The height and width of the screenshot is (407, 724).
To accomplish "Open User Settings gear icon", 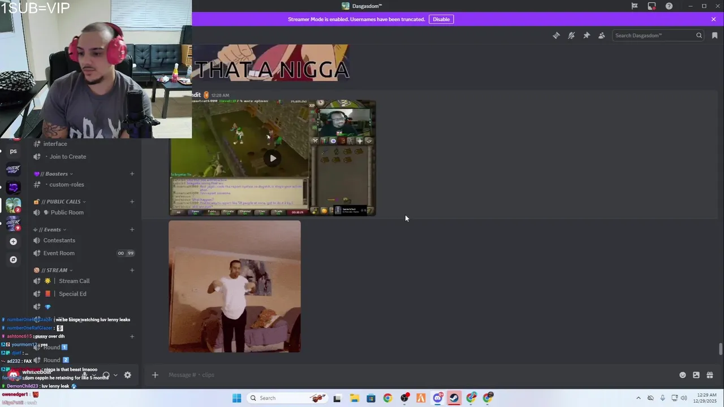I will (127, 375).
